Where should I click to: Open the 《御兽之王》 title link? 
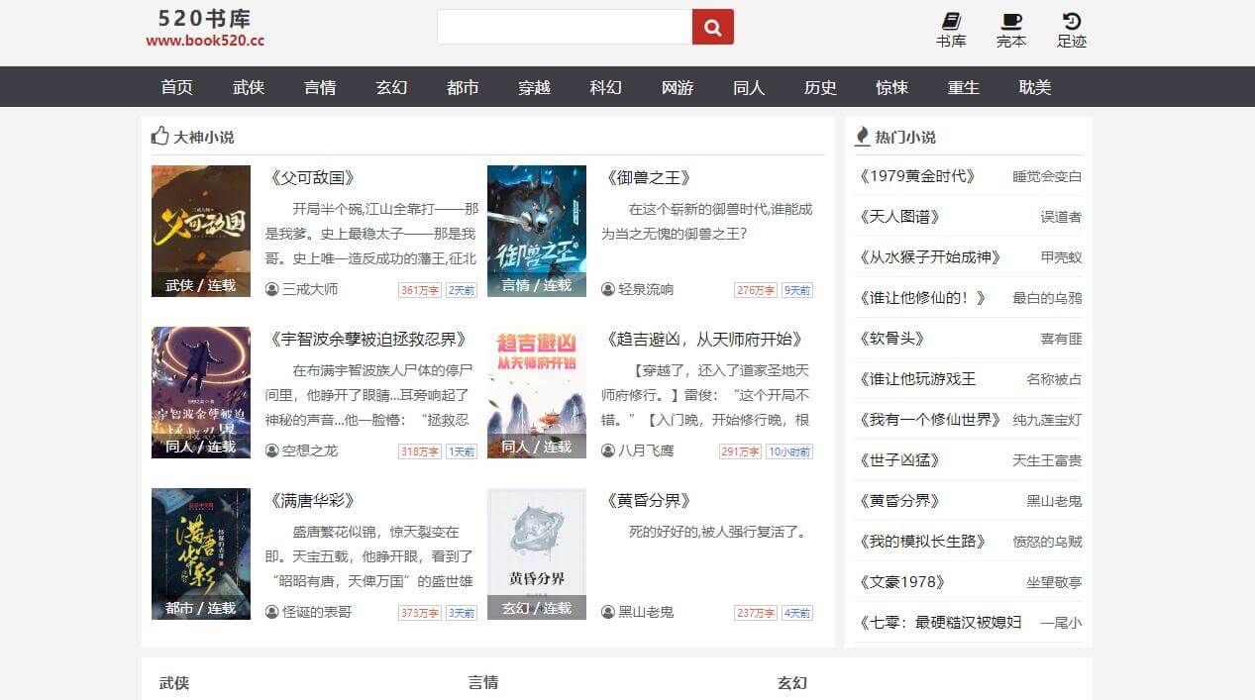coord(648,178)
